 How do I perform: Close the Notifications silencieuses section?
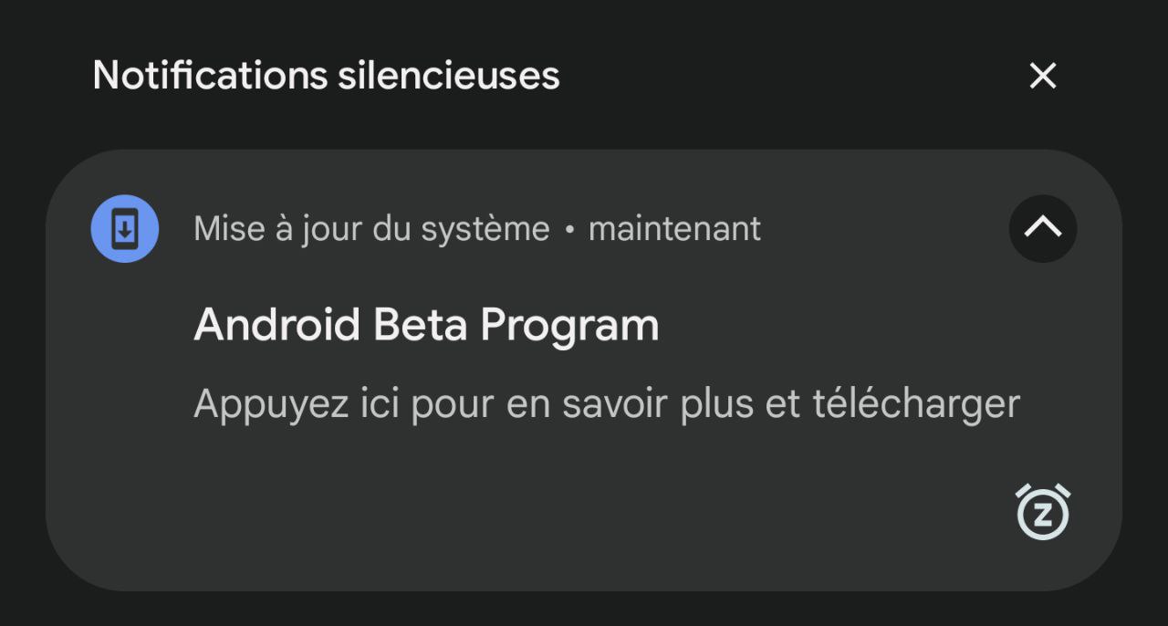coord(1042,76)
